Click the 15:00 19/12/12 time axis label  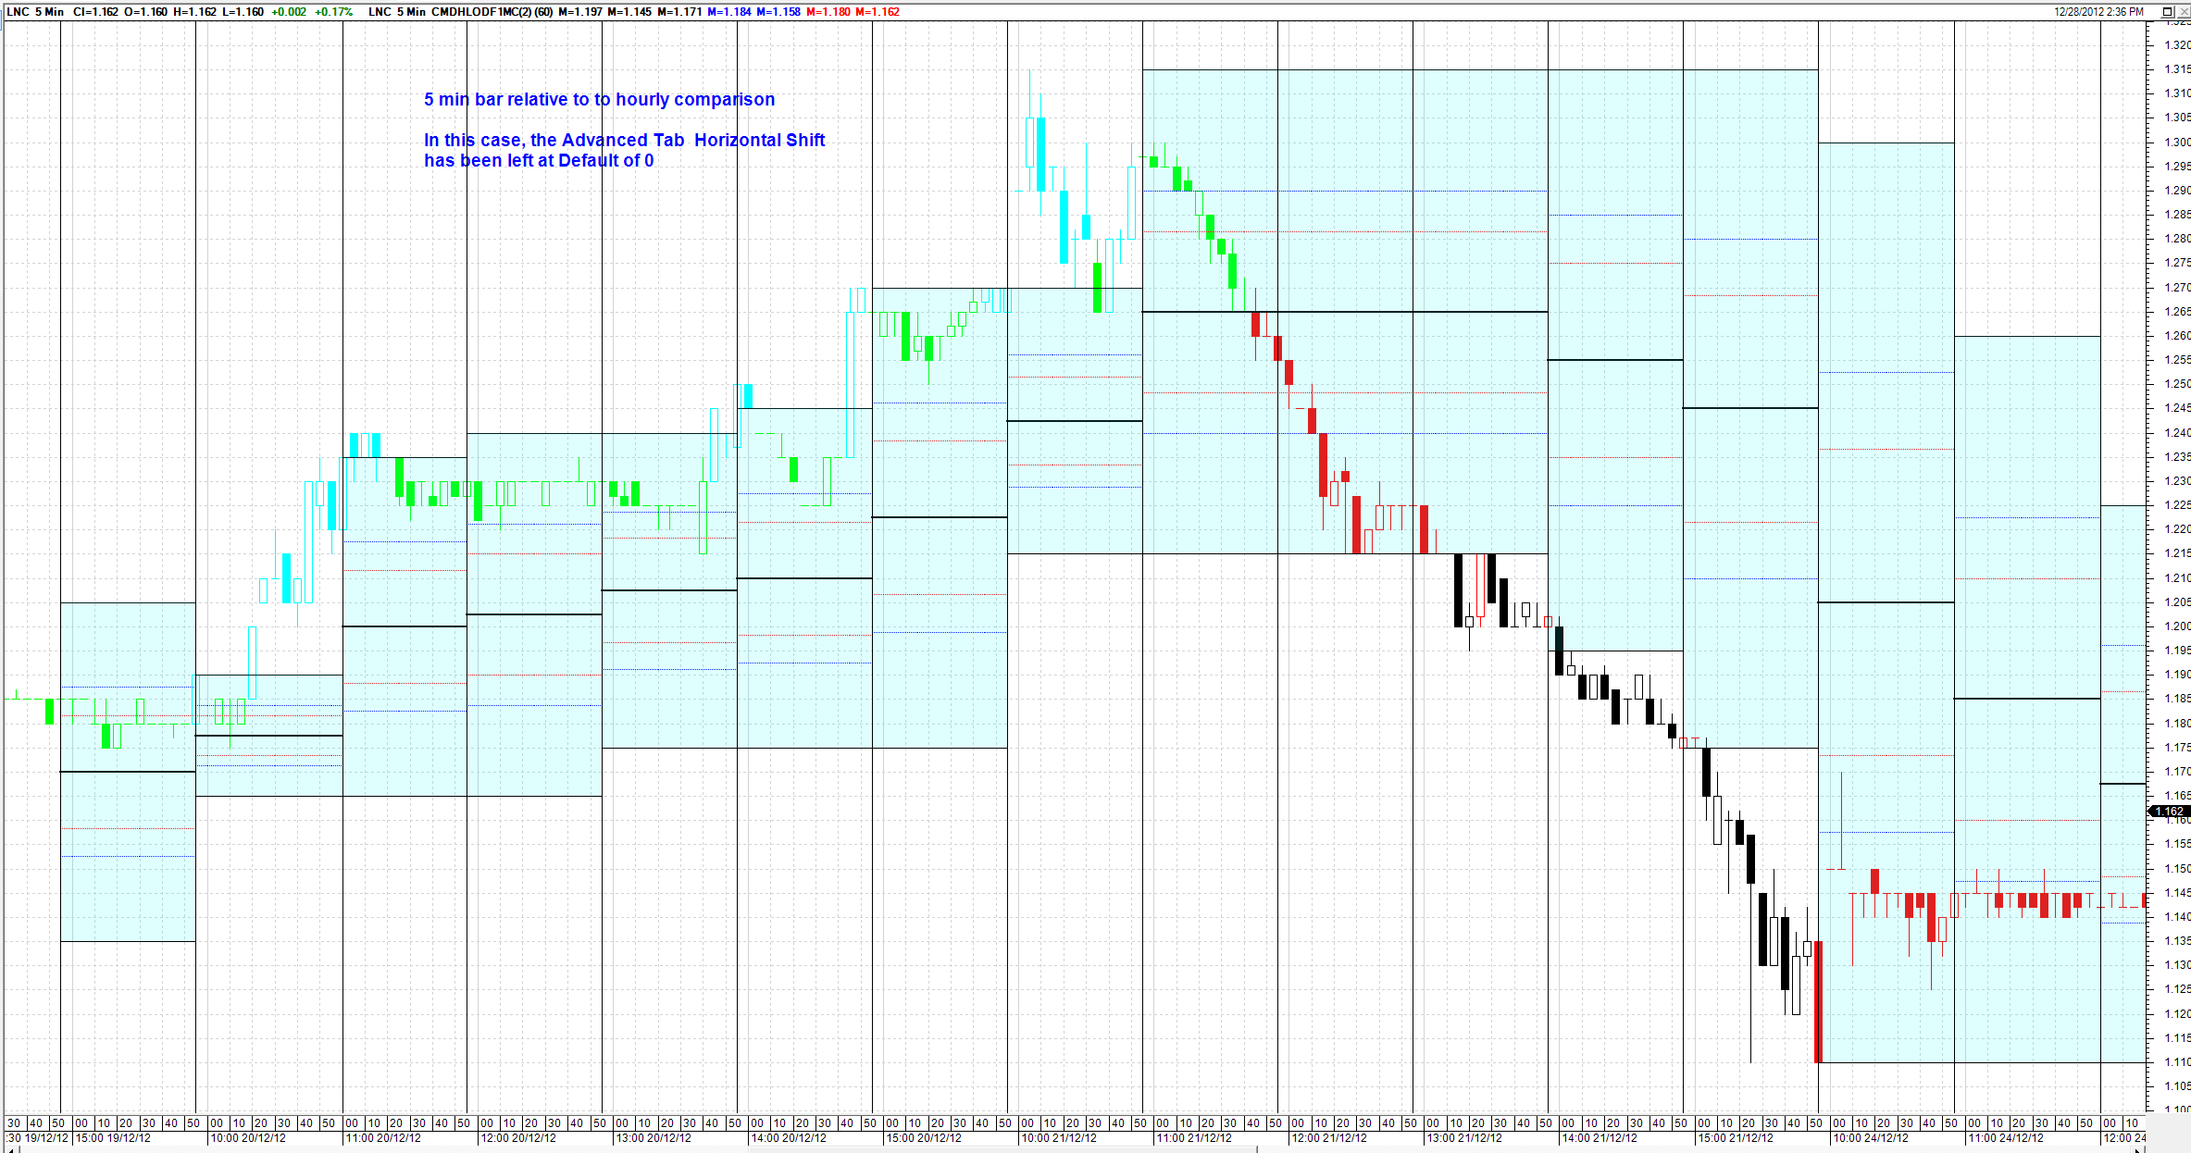tap(112, 1138)
